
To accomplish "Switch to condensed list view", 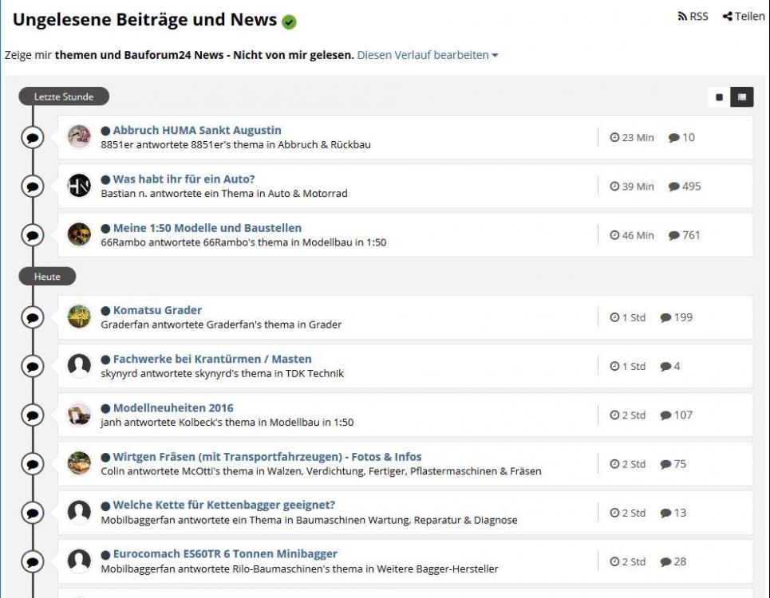I will [720, 97].
